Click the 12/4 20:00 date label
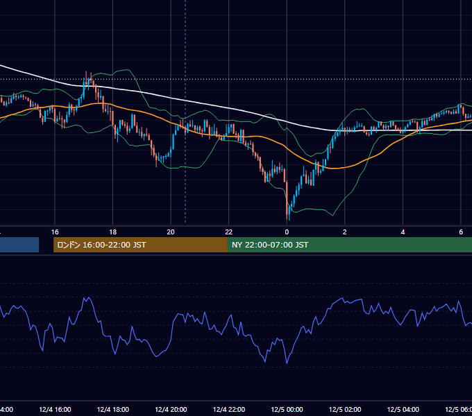472x416 pixels. click(171, 409)
